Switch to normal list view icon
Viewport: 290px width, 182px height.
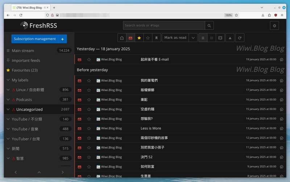point(203,38)
